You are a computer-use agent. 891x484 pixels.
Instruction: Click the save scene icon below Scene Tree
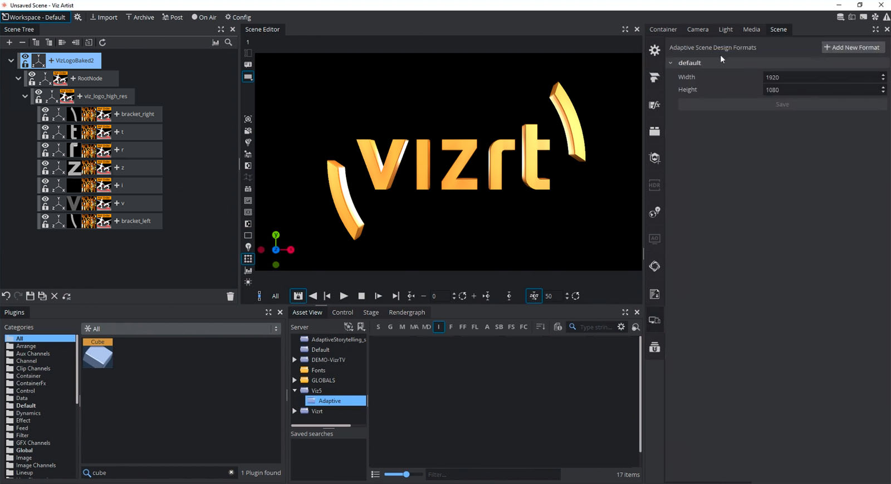click(30, 296)
